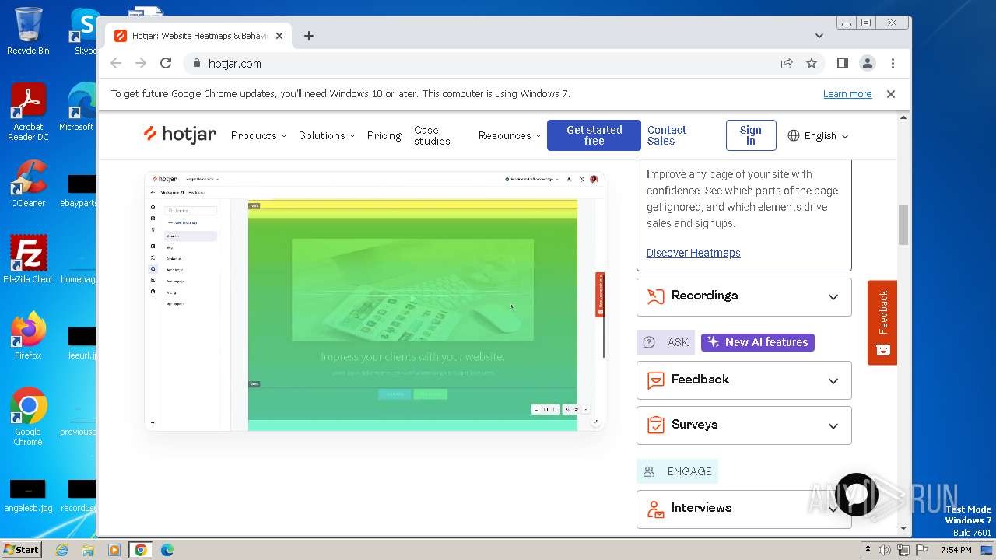Select the FileZilla Client desktop icon
996x560 pixels.
[28, 260]
